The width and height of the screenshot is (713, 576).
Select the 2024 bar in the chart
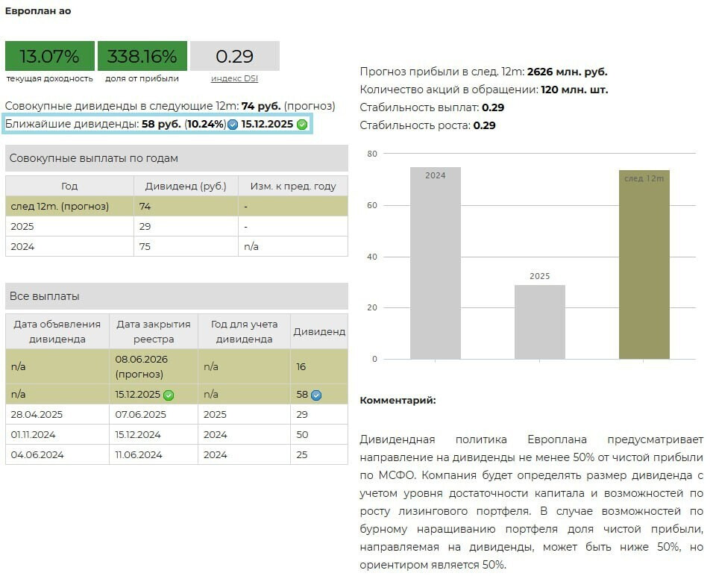(435, 261)
